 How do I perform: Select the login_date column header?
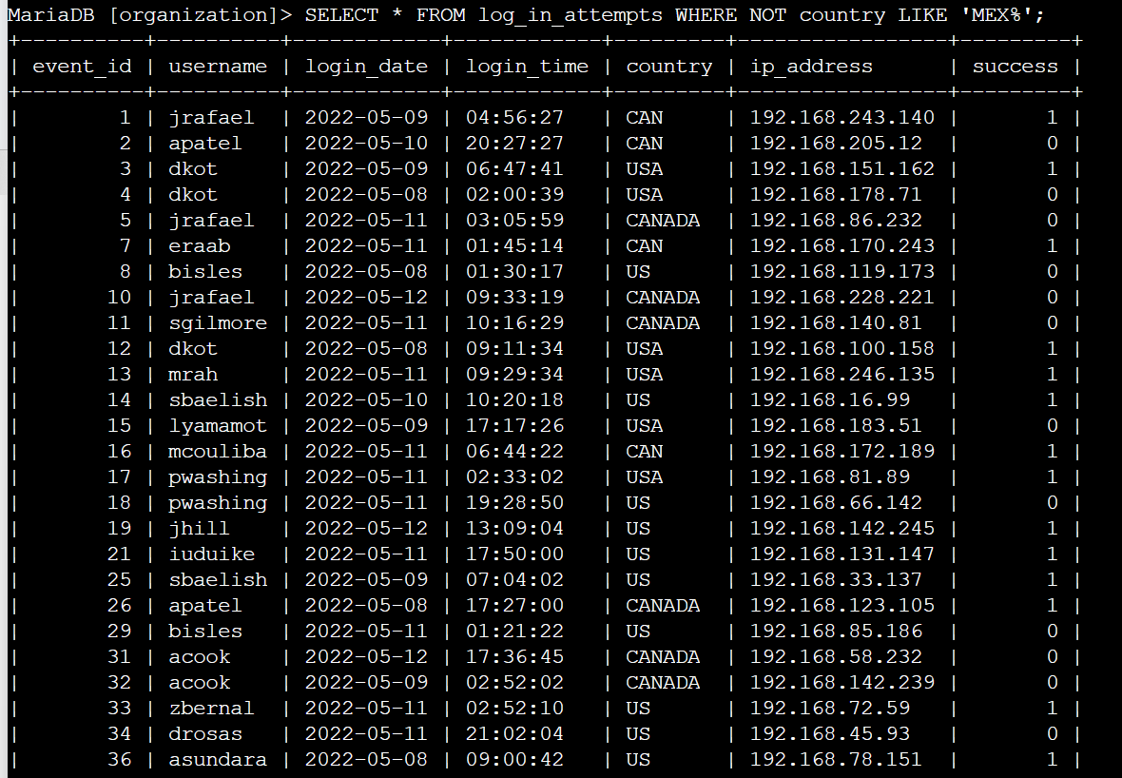(x=366, y=67)
